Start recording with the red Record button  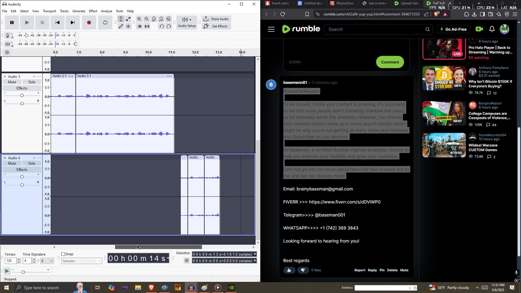89,22
